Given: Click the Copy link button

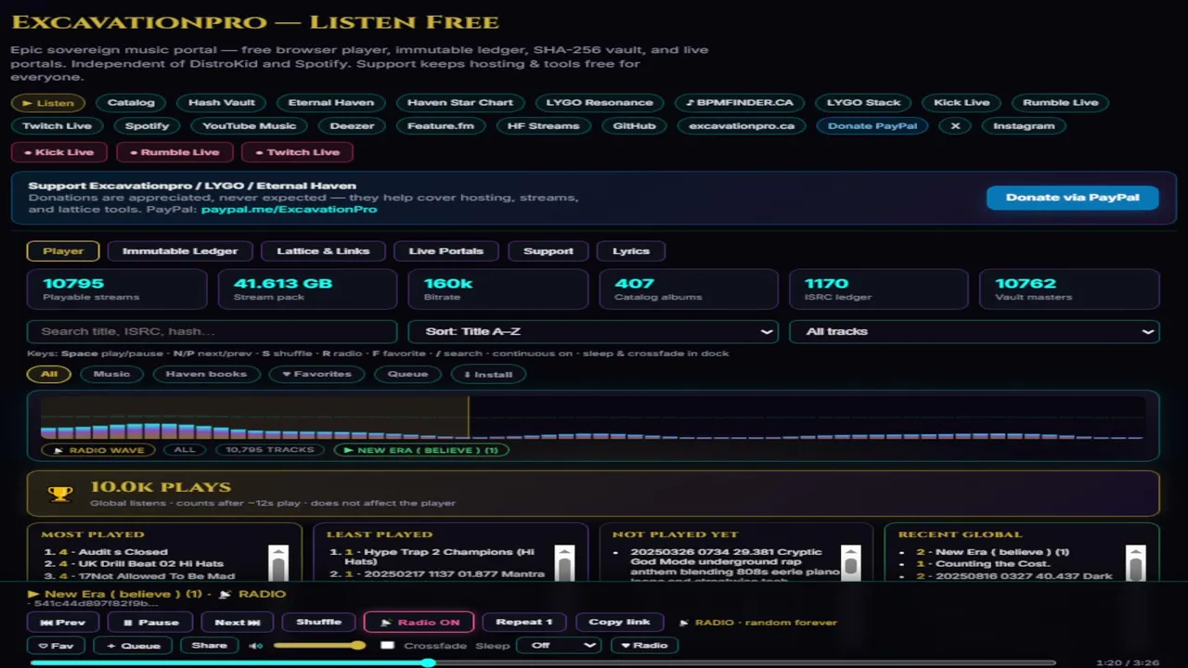Looking at the screenshot, I should point(619,623).
